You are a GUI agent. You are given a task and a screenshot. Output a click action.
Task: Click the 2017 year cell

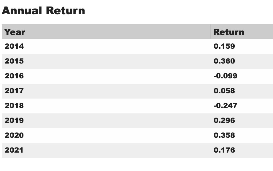point(14,91)
